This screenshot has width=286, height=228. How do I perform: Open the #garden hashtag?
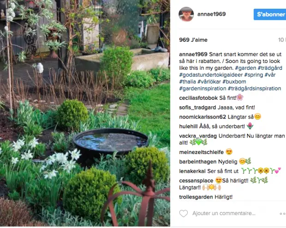[x=245, y=68]
